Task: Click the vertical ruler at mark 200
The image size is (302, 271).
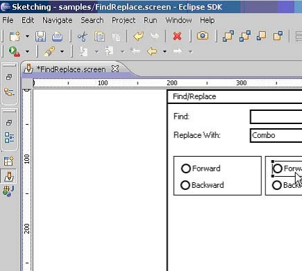Action: click(x=27, y=229)
